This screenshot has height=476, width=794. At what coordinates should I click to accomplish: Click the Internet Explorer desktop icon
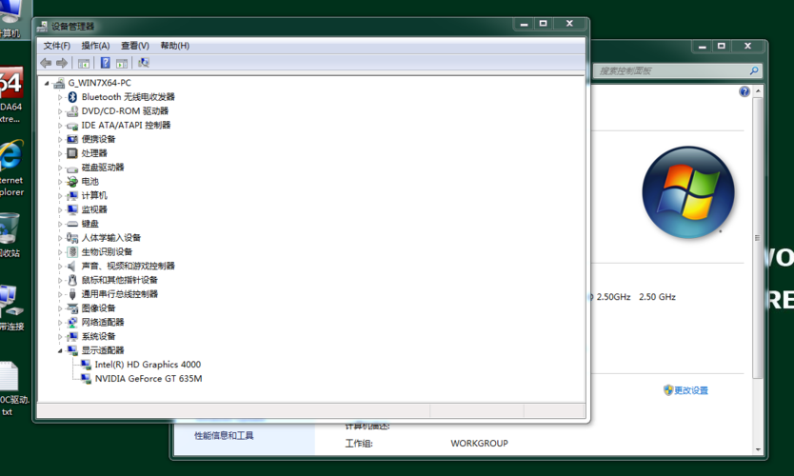[11, 155]
